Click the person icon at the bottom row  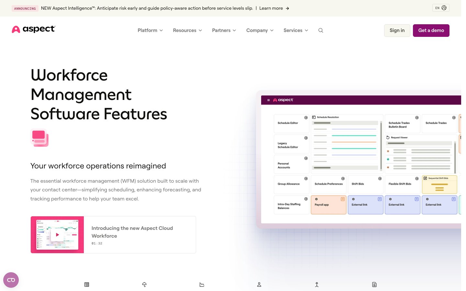[x=259, y=285]
